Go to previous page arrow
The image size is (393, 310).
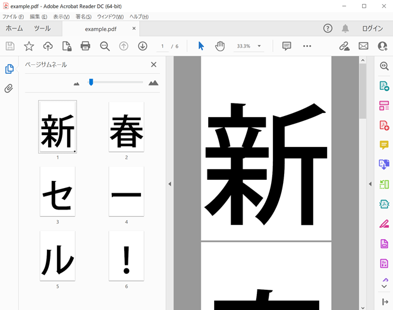(124, 46)
